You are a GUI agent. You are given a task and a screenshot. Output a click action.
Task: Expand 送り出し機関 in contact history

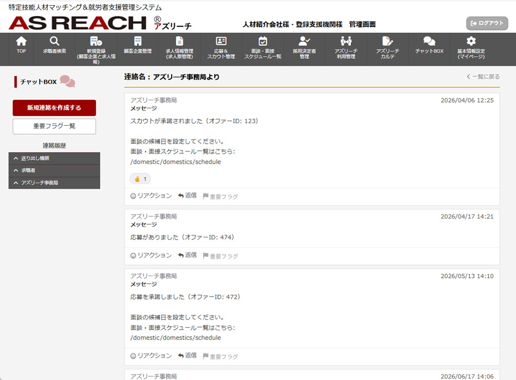point(54,159)
